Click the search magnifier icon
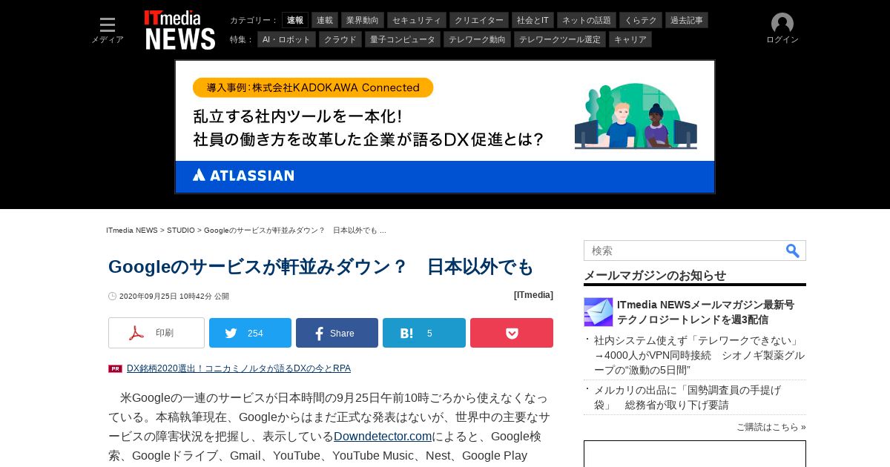The image size is (890, 467). click(x=793, y=251)
